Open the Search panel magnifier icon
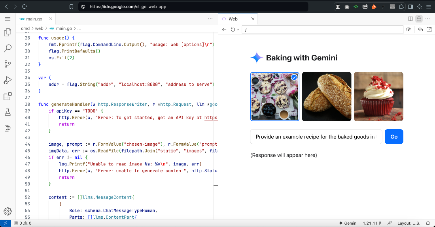Screen dimensions: 435x227 pyautogui.click(x=8, y=48)
